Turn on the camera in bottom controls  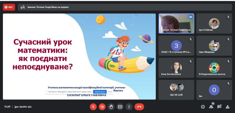(x=102, y=107)
